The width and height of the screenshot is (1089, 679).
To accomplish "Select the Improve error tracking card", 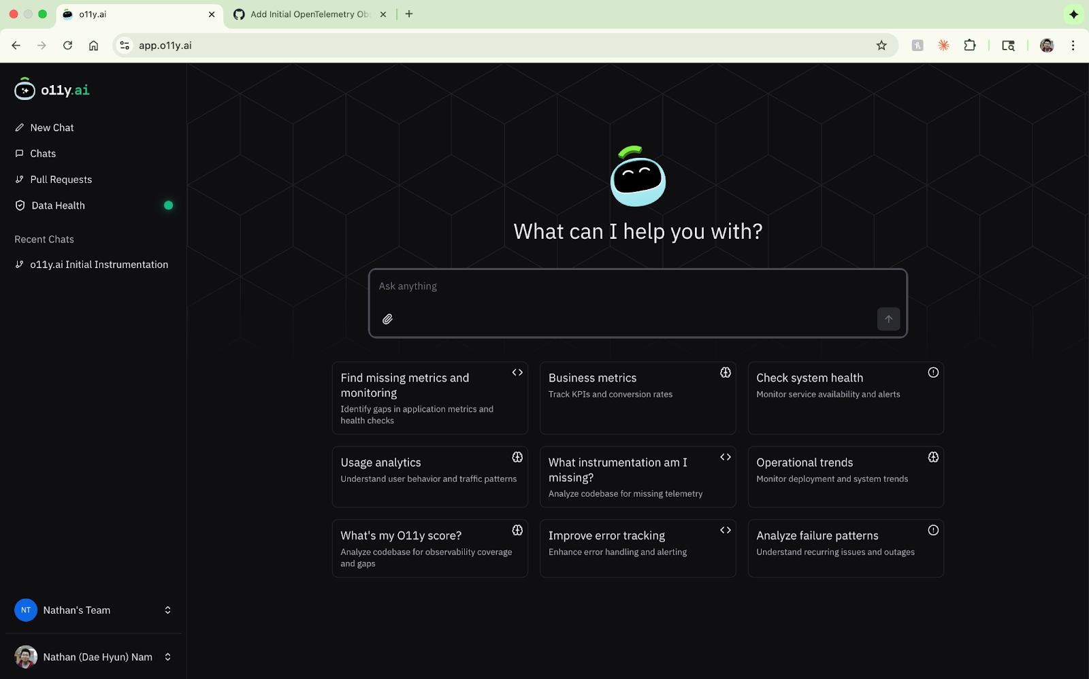I will point(638,548).
